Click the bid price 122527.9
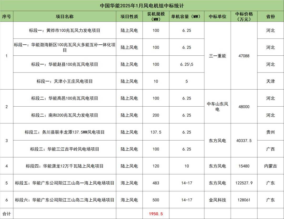This screenshot has height=219, width=284. tap(244, 183)
